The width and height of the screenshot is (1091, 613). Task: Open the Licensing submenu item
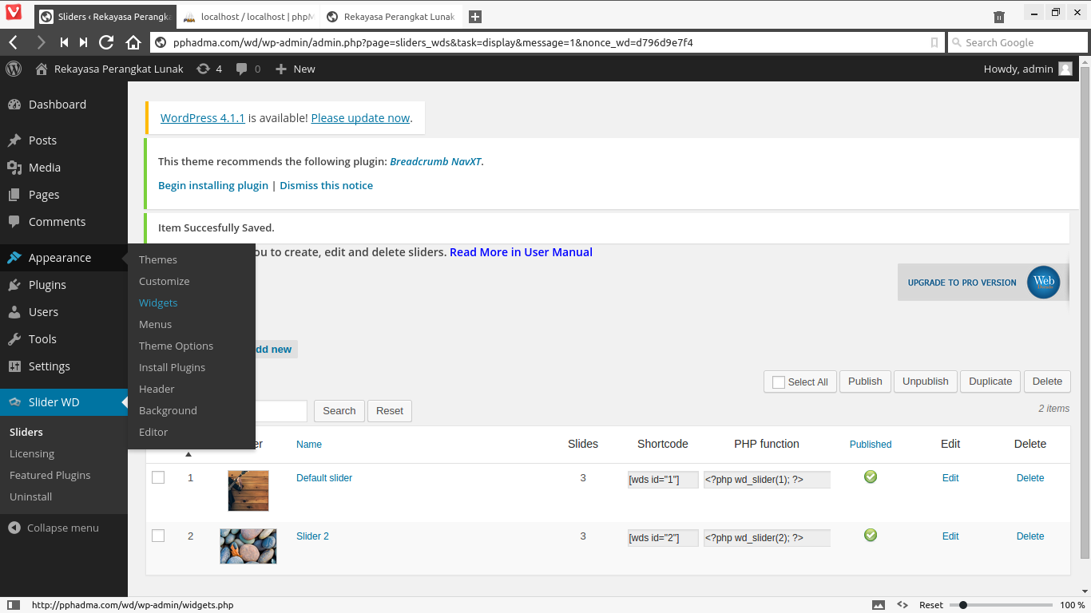(x=32, y=453)
